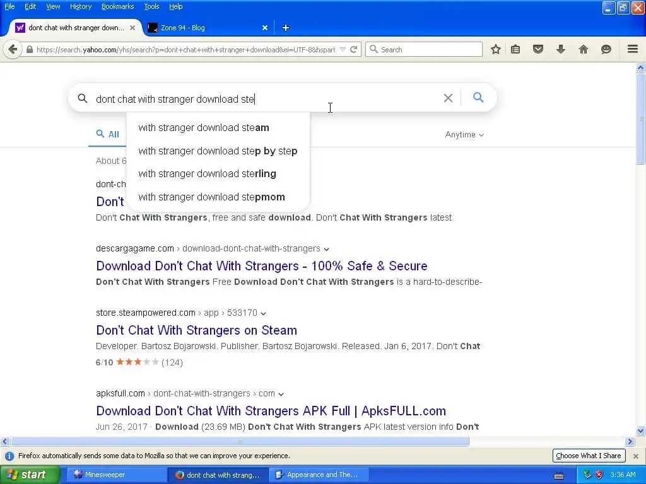Screen dimensions: 646x484
Task: Open the ApksFULL.com APK Full result link
Action: [271, 411]
